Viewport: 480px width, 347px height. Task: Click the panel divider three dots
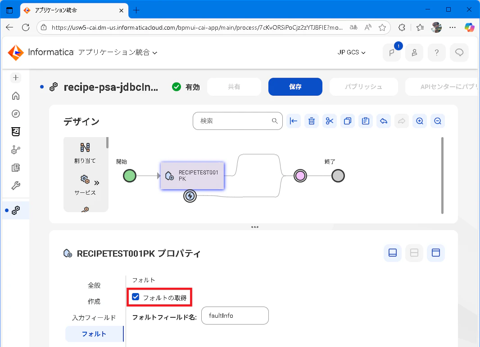(x=255, y=227)
